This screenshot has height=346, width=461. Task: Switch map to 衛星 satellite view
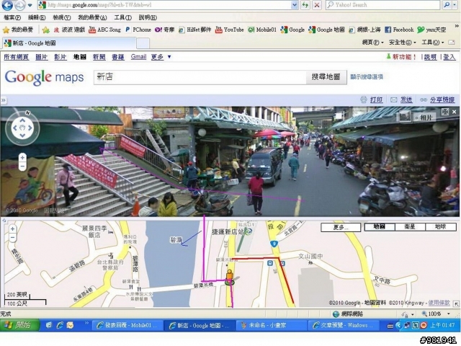(x=410, y=226)
